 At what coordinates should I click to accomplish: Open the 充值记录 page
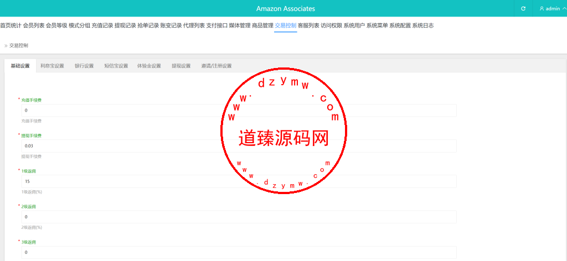102,25
